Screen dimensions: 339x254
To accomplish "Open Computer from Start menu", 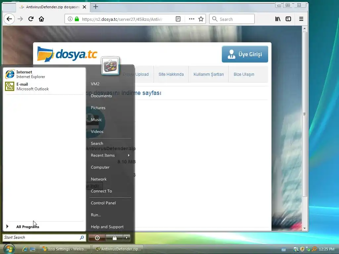I will [x=100, y=167].
